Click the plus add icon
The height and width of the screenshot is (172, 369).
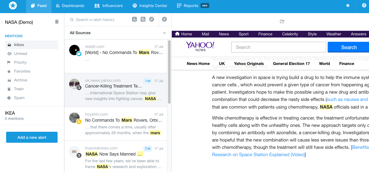point(164,20)
